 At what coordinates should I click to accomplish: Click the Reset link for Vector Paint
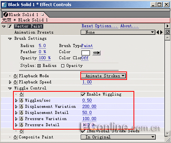pos(87,26)
